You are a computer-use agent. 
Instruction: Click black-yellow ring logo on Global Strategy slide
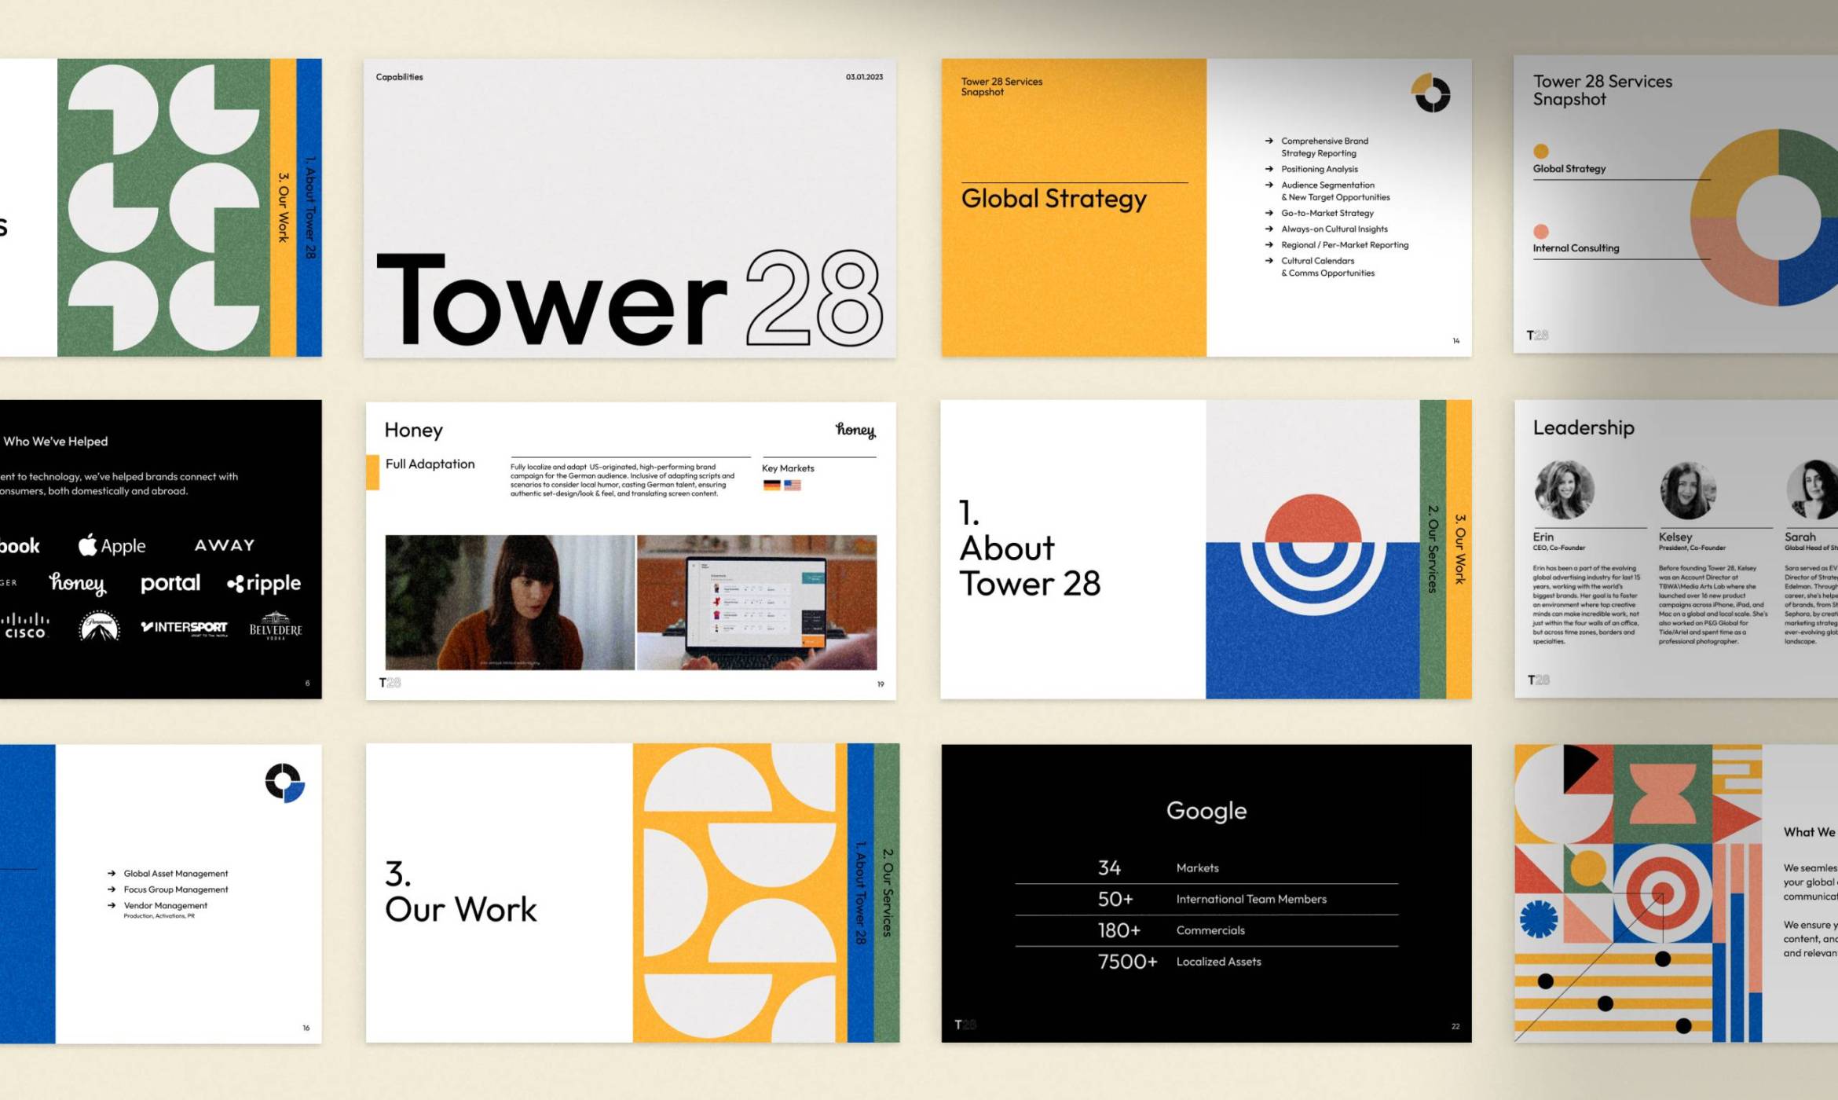click(x=1430, y=94)
